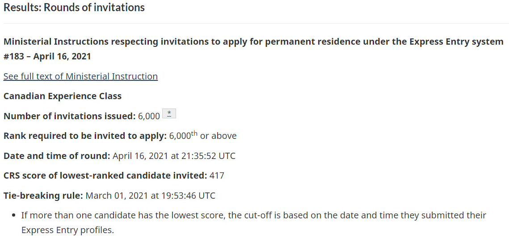Click the "or above" rank text
509x238 pixels.
(x=219, y=136)
